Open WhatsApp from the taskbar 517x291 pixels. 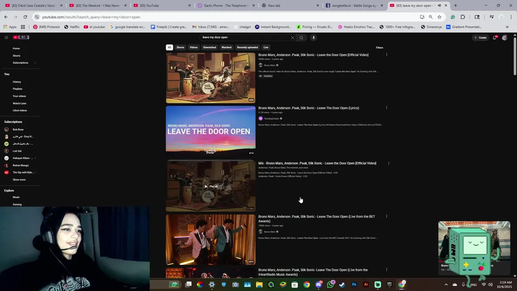point(331,285)
